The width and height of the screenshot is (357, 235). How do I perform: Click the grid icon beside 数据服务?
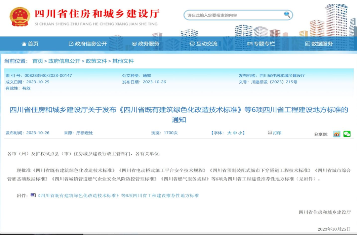pyautogui.click(x=308, y=43)
